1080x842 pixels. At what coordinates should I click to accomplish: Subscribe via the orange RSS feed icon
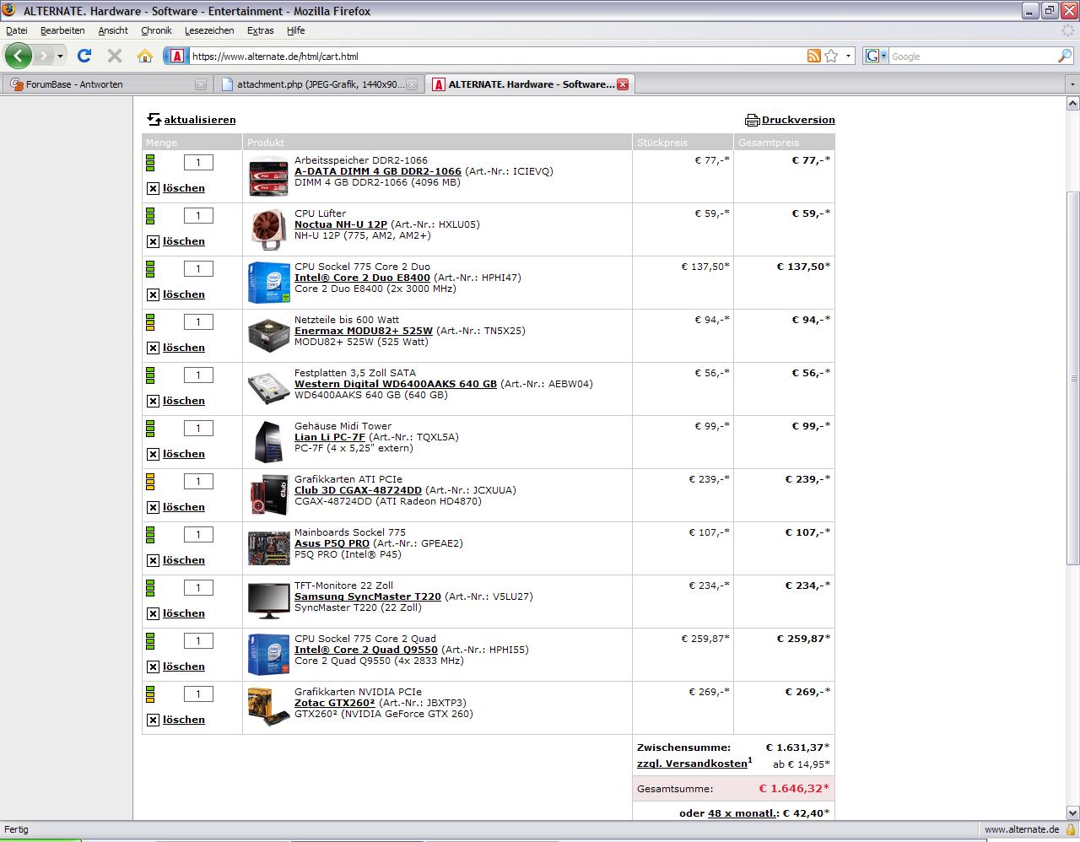pos(813,56)
